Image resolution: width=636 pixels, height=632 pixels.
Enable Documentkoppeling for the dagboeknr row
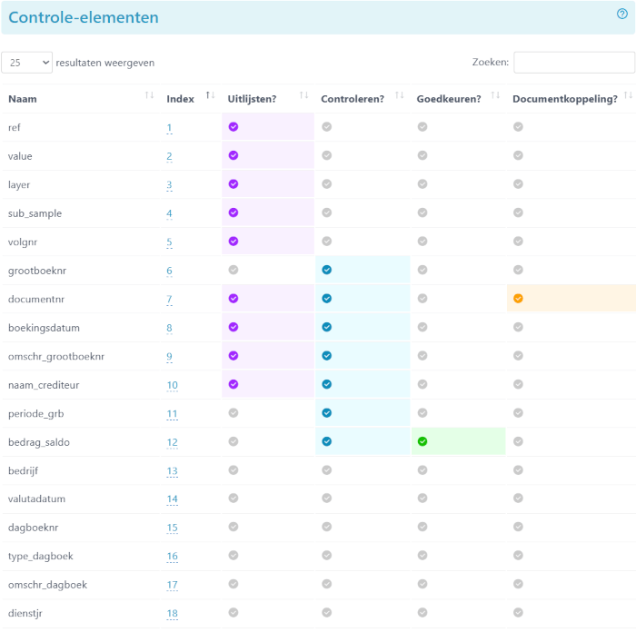point(518,527)
